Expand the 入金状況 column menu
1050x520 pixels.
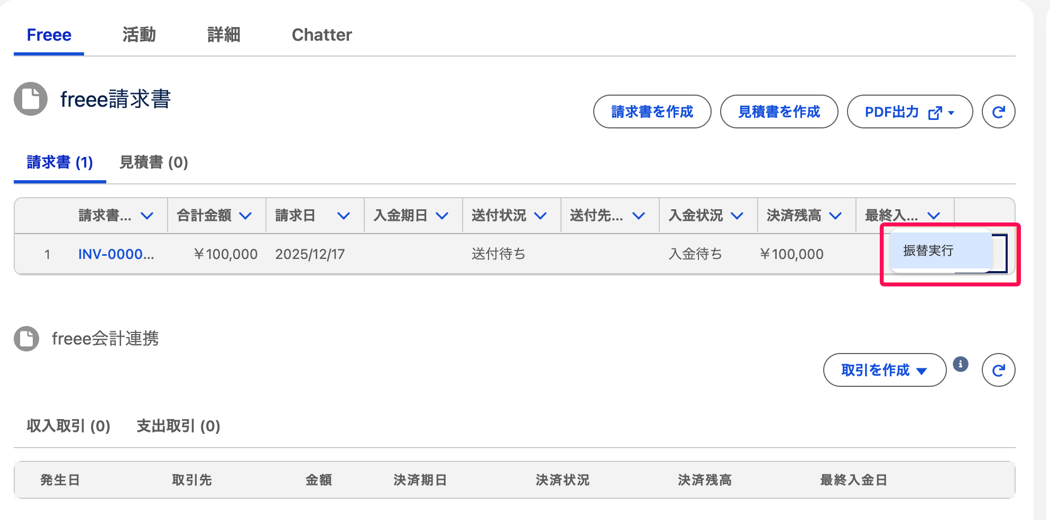tap(737, 216)
